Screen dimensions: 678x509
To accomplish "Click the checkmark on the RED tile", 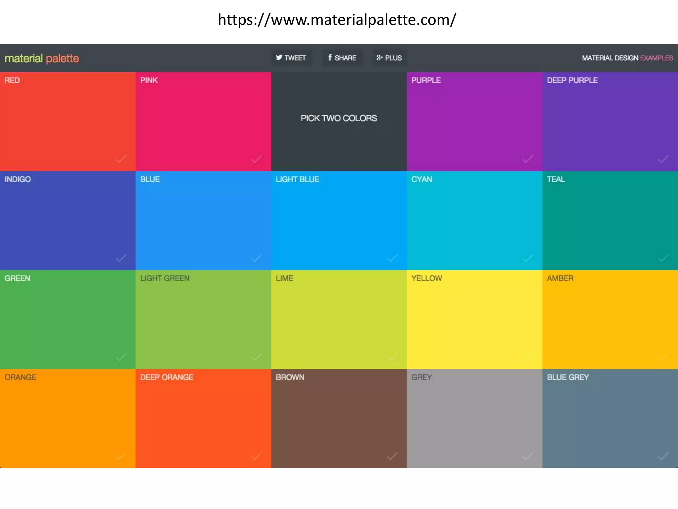I will 121,159.
